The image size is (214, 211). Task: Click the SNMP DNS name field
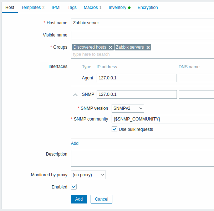(x=196, y=94)
